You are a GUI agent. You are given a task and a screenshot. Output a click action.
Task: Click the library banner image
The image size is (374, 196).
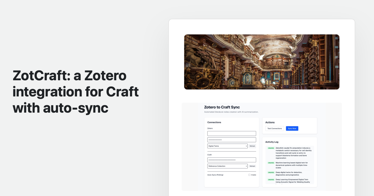[x=261, y=62]
